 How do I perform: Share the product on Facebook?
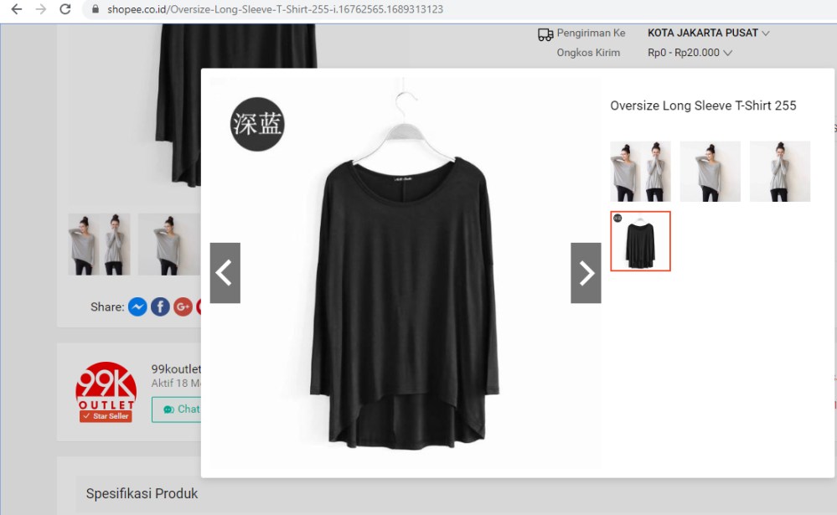point(160,307)
